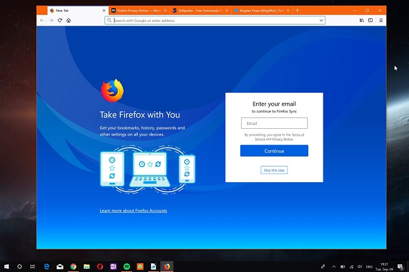
Task: Go to the Home page icon
Action: [x=68, y=20]
